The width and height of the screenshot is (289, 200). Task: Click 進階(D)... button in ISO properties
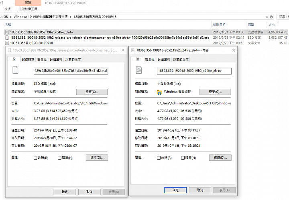point(220,158)
